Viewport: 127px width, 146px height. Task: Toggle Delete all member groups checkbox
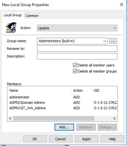pyautogui.click(x=75, y=71)
